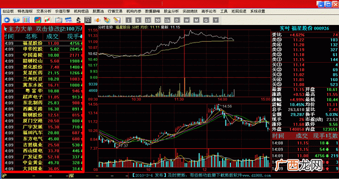339x179 pixels.
Task: Select the 厦门空港 row
Action: (x=43, y=121)
